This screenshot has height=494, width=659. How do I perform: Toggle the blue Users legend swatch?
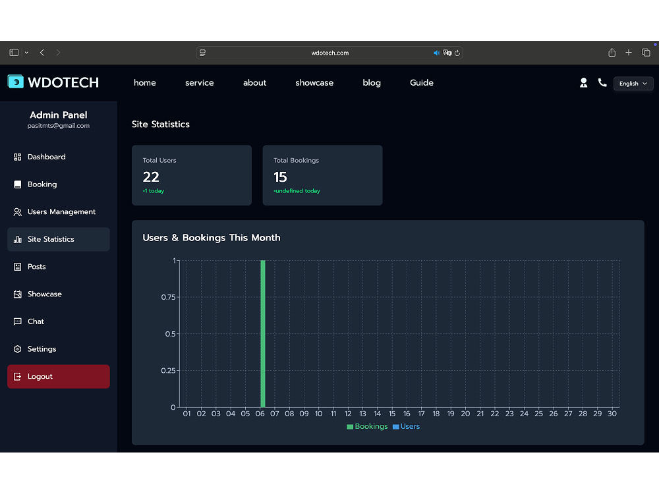click(x=395, y=427)
